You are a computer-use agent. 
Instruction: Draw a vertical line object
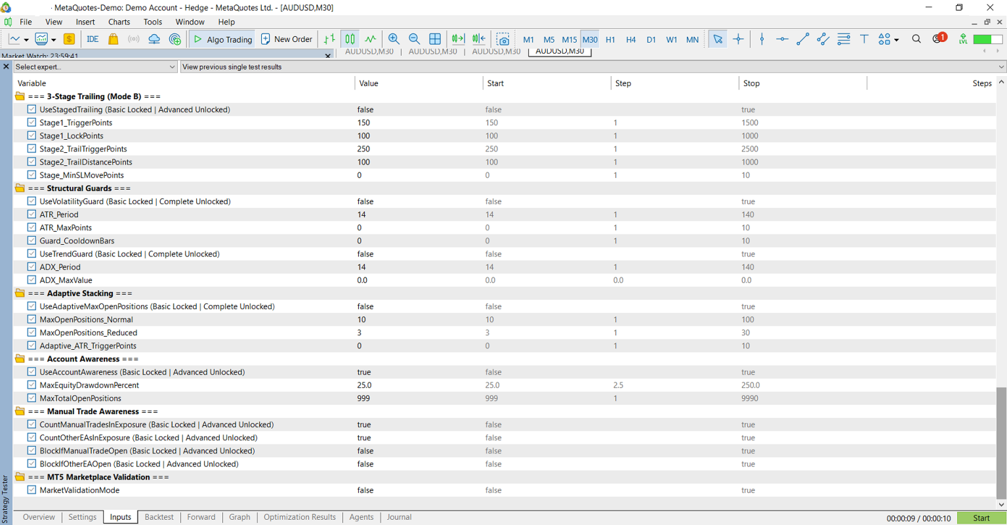point(762,39)
